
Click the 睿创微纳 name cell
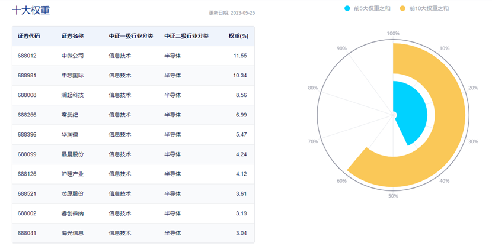point(72,213)
